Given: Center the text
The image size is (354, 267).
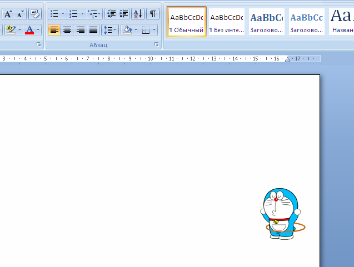Looking at the screenshot, I should click(67, 30).
